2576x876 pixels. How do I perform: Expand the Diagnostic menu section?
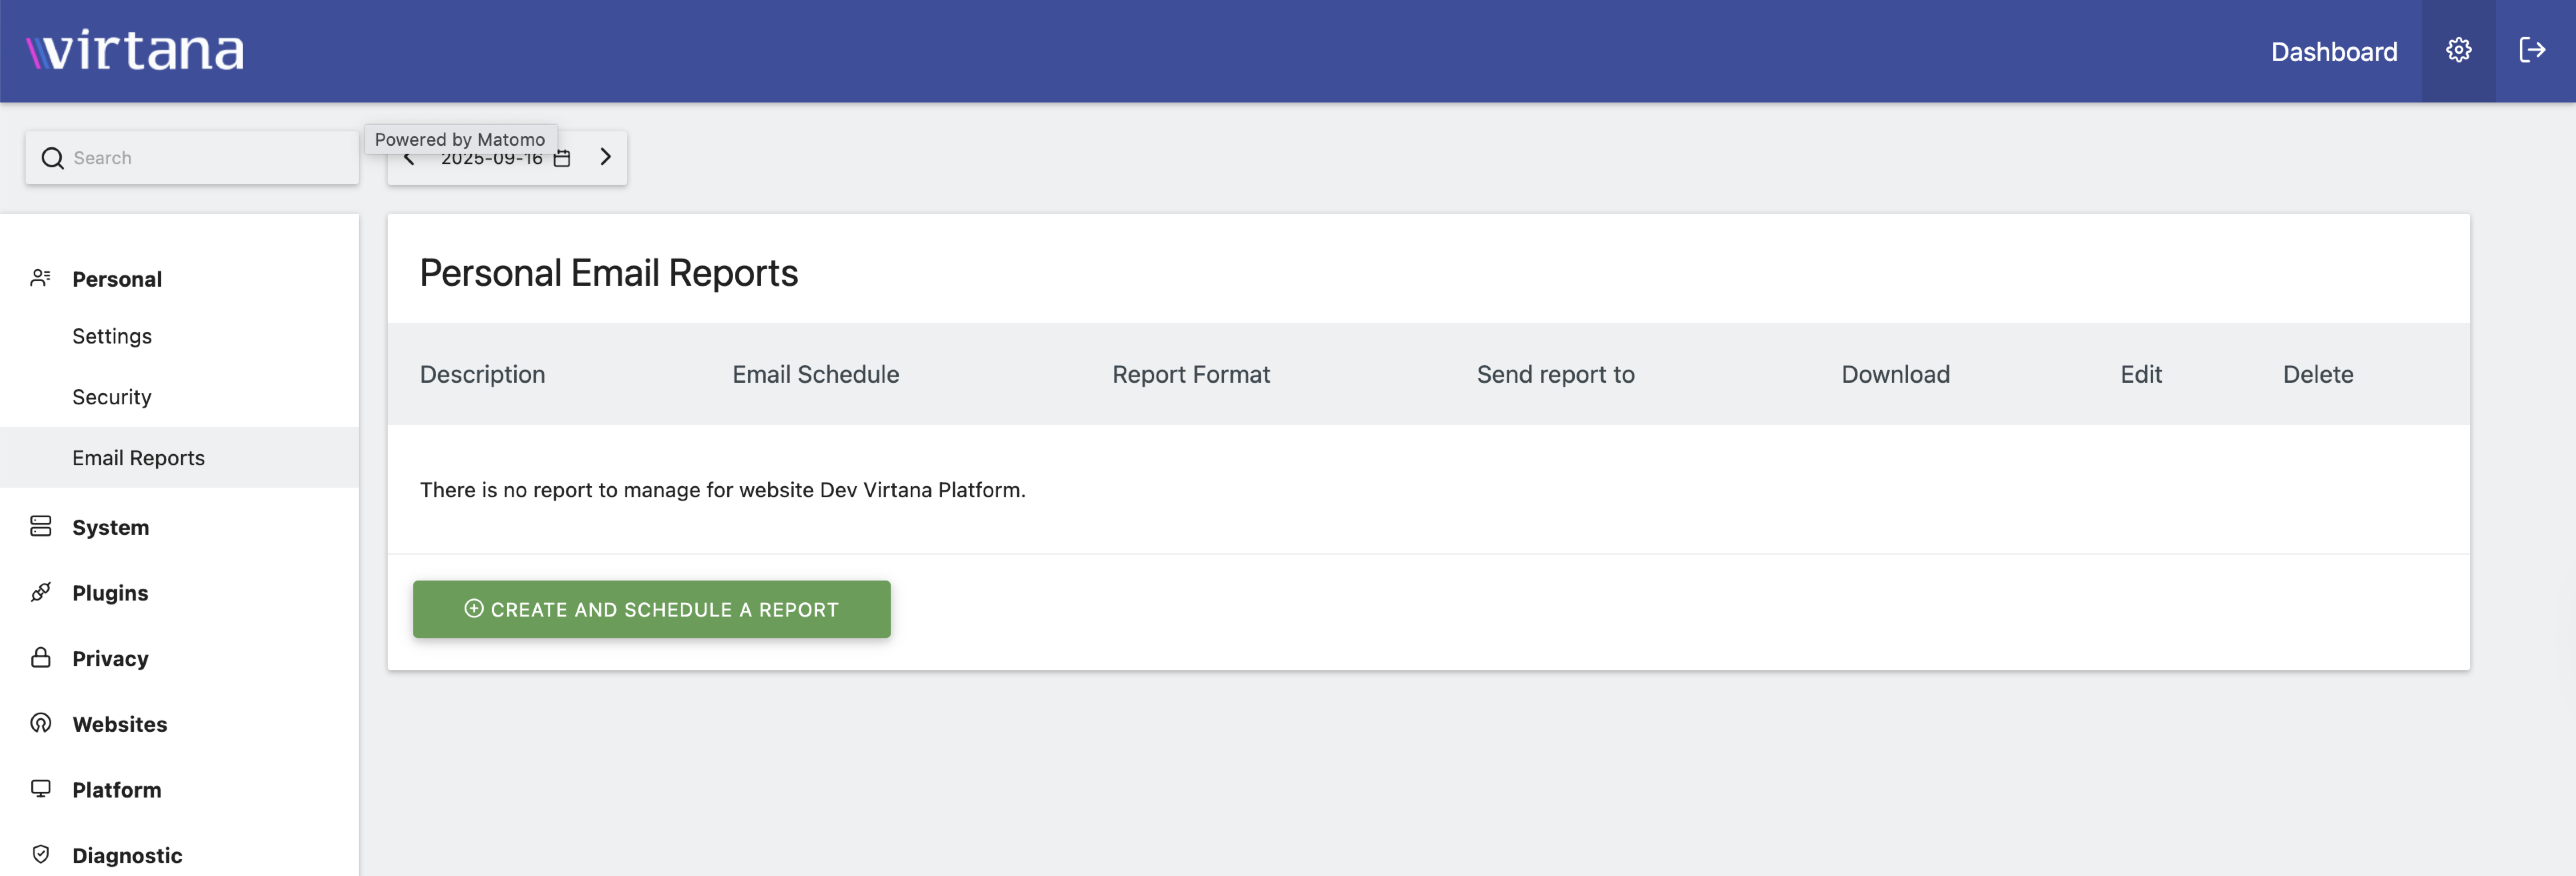127,855
